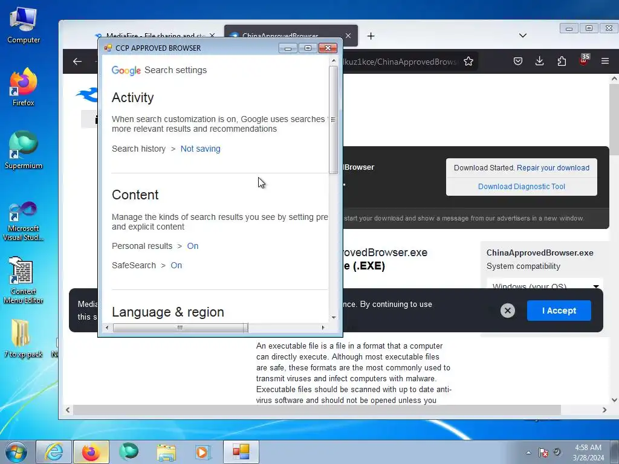Click the Firefox page scroll down arrow
This screenshot has height=464, width=619.
(x=614, y=400)
